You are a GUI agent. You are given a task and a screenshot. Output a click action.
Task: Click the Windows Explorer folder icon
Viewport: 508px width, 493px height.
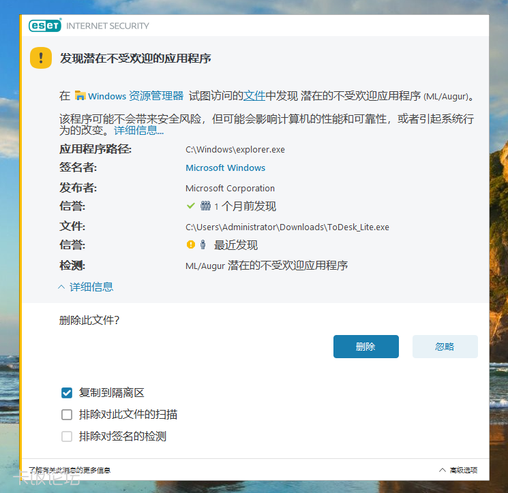pos(80,95)
